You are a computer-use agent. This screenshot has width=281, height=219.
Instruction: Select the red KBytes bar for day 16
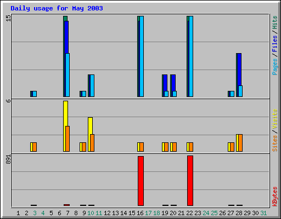pos(140,181)
